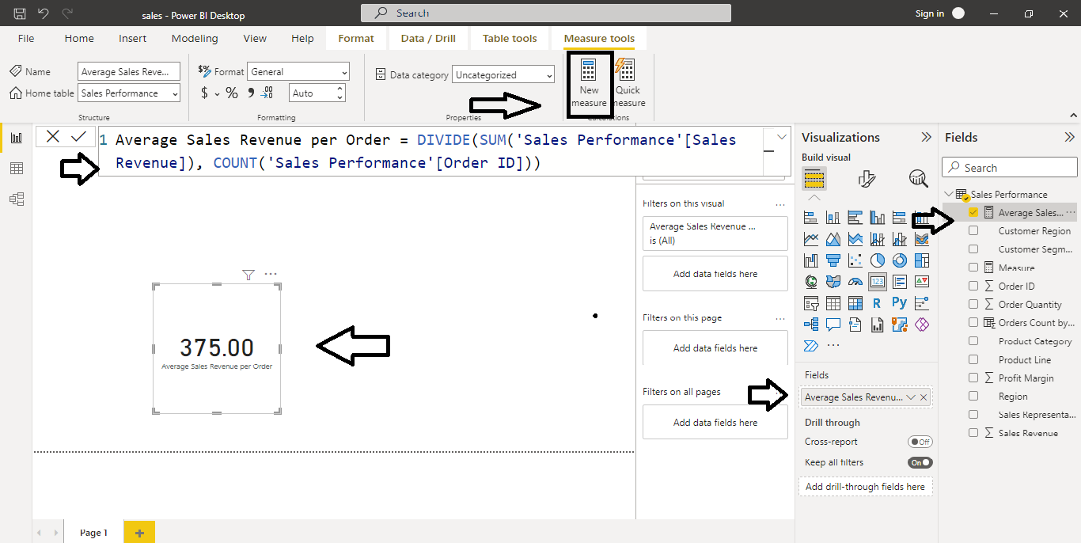The height and width of the screenshot is (543, 1081).
Task: Choose the Donut chart visual
Action: point(900,260)
